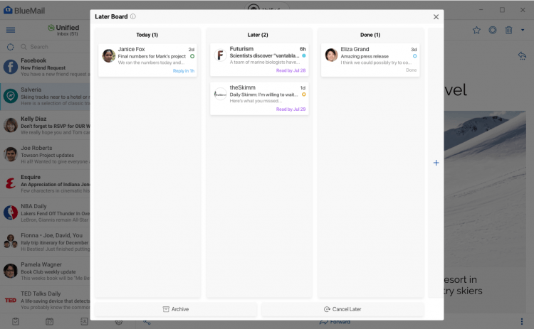The image size is (534, 329).
Task: Select Done (1) column header
Action: pos(370,35)
